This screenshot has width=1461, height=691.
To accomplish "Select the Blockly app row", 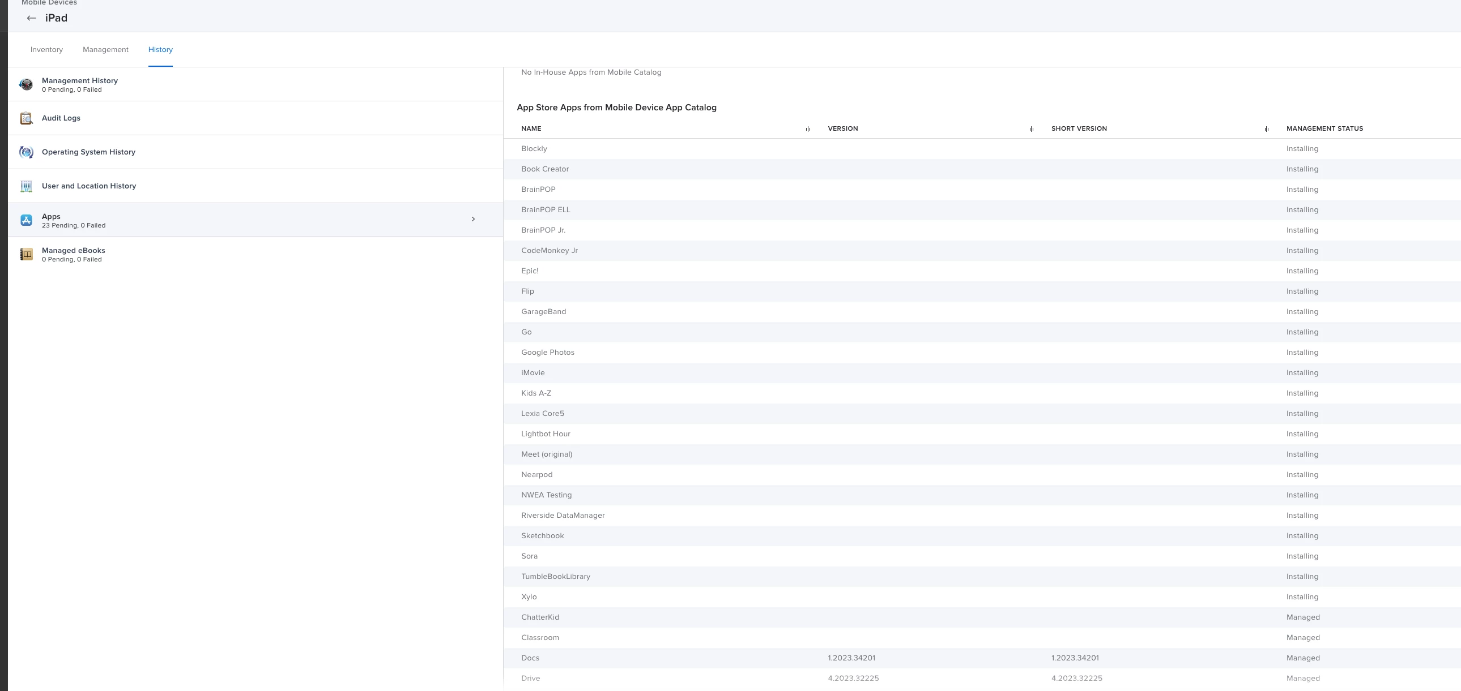I will (x=982, y=149).
